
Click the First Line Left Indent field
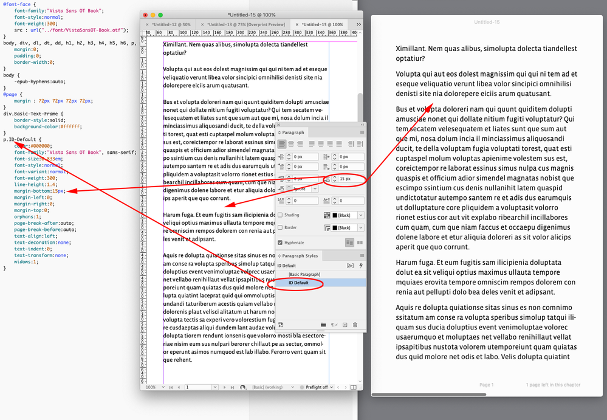point(306,167)
